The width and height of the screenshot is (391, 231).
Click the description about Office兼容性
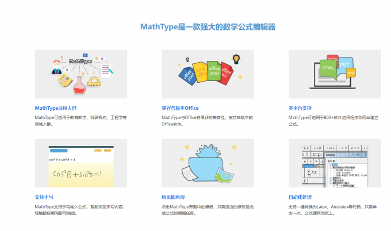click(x=207, y=121)
